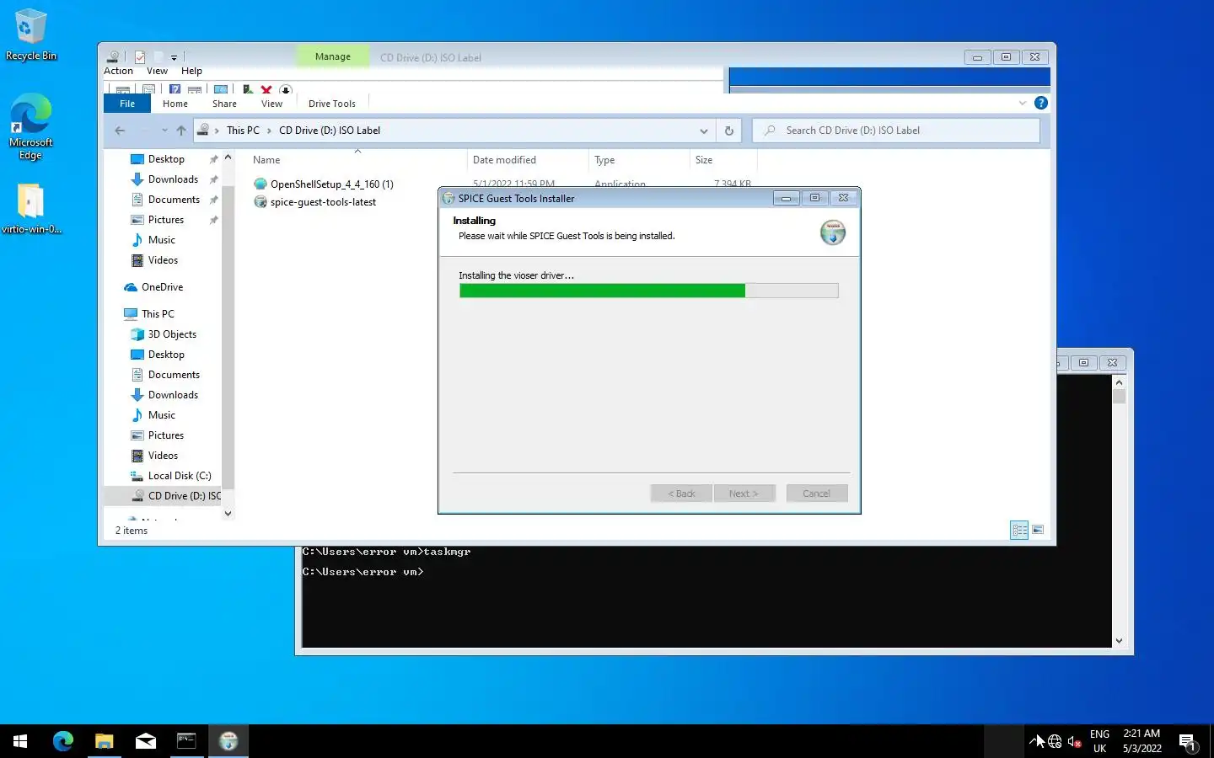Click the Properties quick access icon
The width and height of the screenshot is (1214, 758).
pos(140,57)
